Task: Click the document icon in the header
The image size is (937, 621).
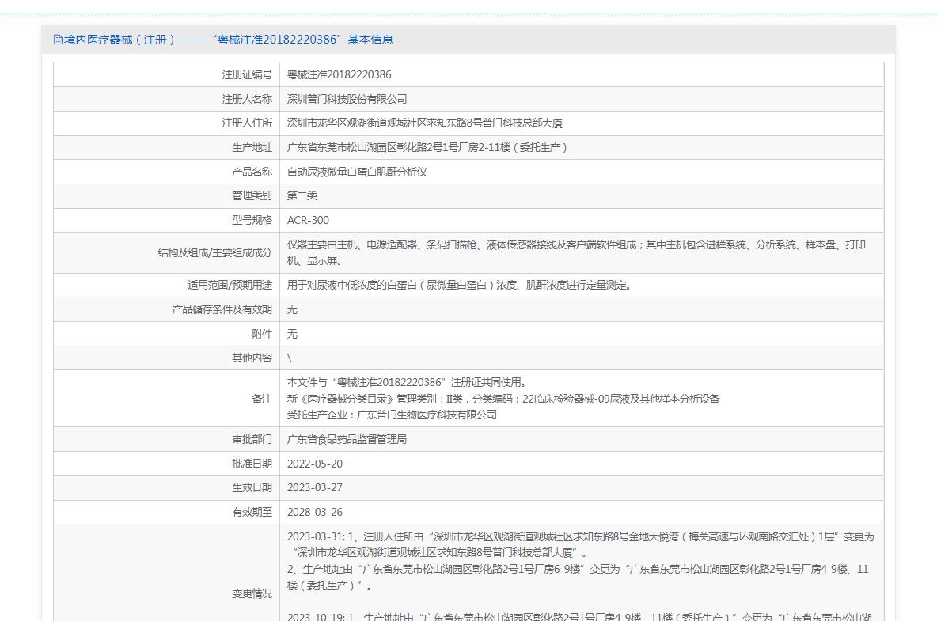Action: tap(58, 40)
